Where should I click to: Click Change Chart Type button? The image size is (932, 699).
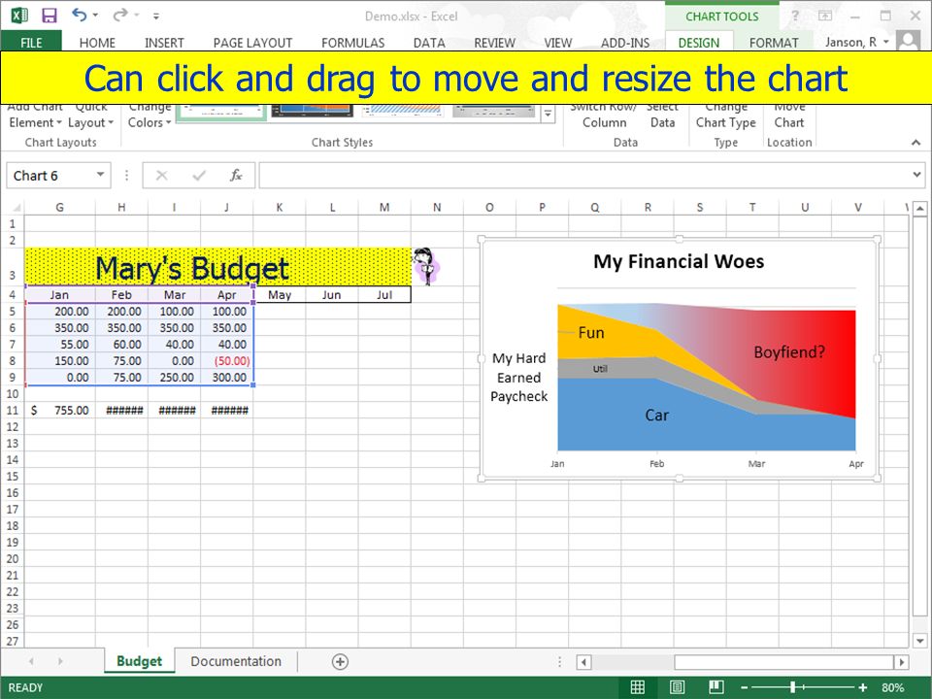coord(726,116)
